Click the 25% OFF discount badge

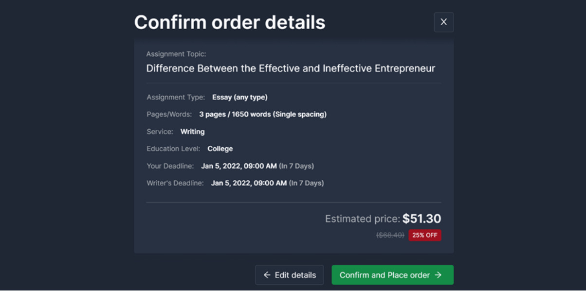point(424,235)
